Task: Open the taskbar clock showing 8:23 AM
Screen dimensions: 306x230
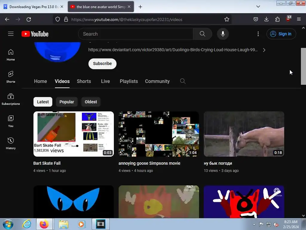Action: tap(291, 224)
